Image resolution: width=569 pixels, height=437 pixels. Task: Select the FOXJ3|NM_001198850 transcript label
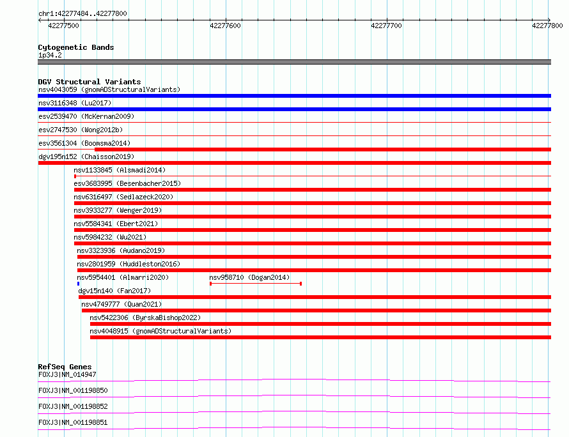(x=73, y=390)
